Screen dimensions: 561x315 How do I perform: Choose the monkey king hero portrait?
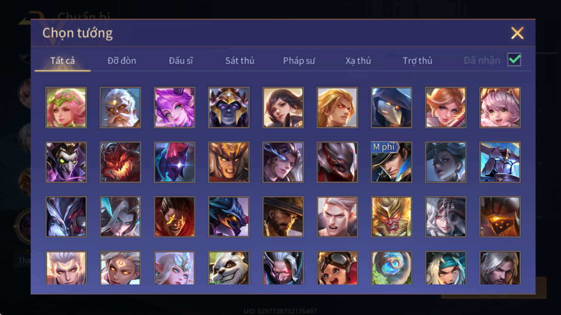tap(391, 217)
